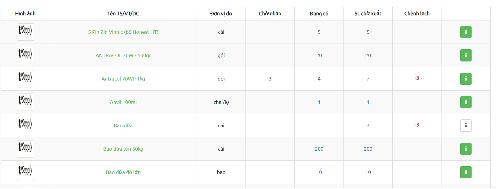The image size is (497, 189).
Task: Click the SL chờ xuất column header
Action: [x=368, y=14]
